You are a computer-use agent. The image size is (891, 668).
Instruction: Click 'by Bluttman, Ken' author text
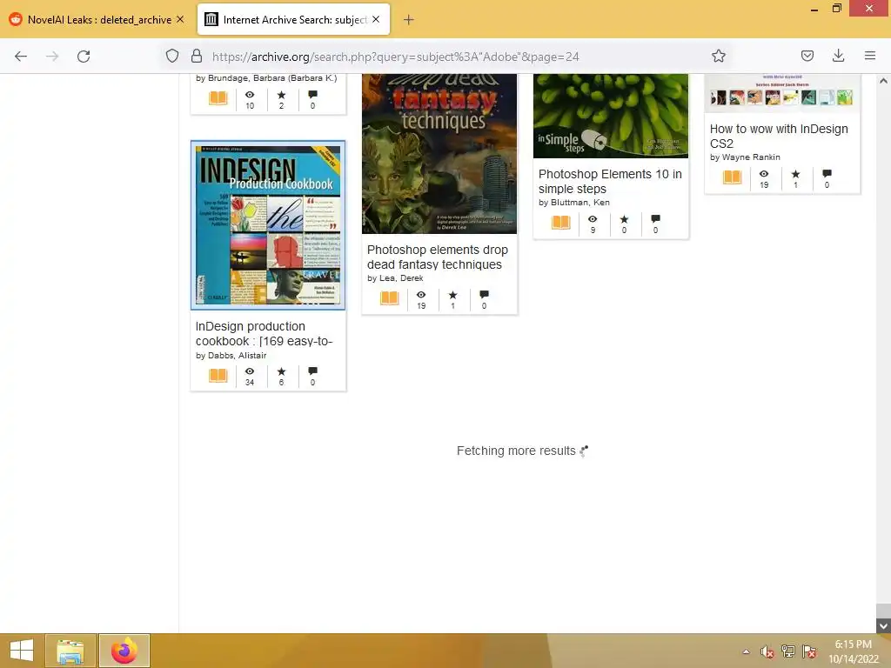point(574,203)
